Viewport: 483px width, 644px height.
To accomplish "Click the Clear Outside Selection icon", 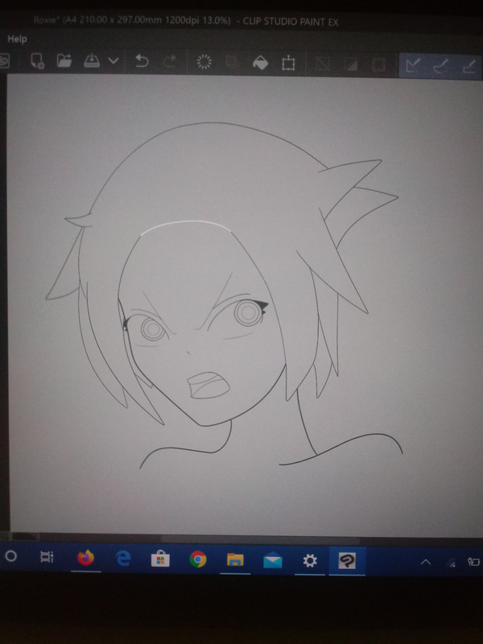I will coord(233,63).
